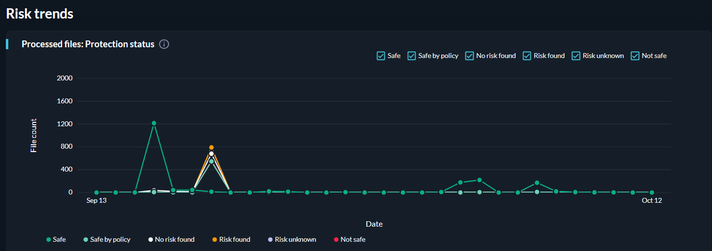Click the first data point at Sep 13
Viewport: 712px width, 251px height.
[97, 193]
